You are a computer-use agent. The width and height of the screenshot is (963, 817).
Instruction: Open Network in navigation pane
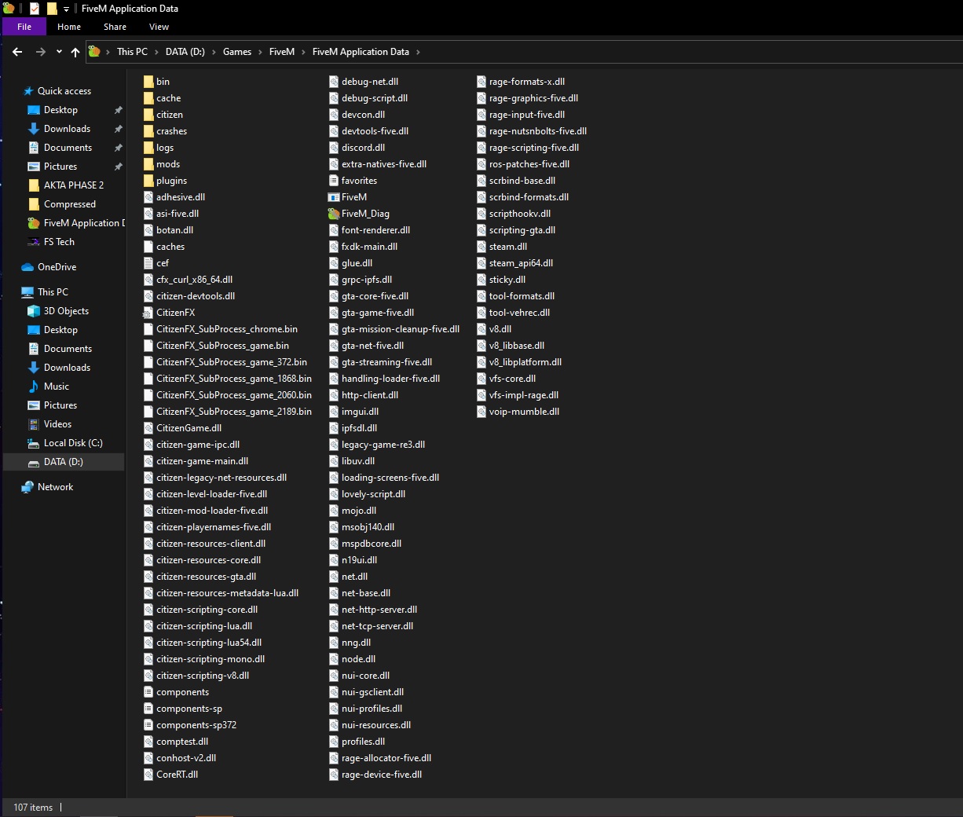pyautogui.click(x=55, y=487)
